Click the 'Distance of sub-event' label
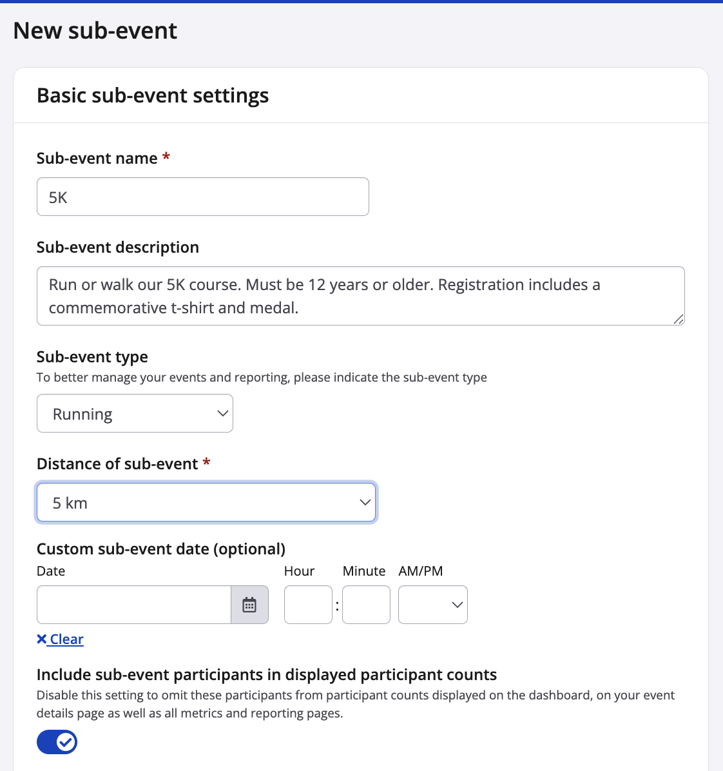723x771 pixels. 117,464
